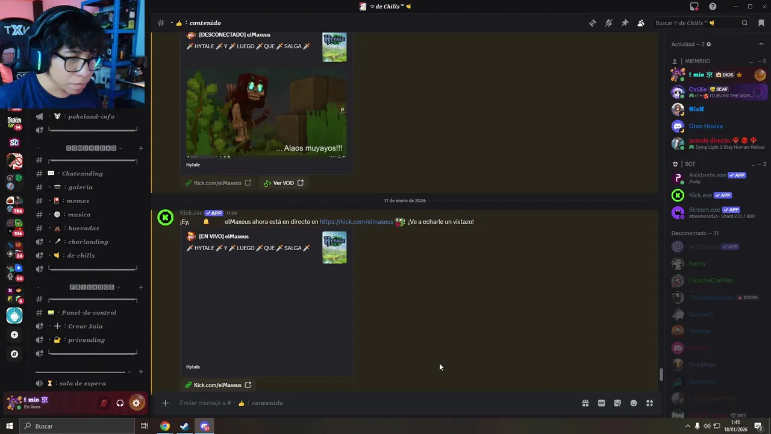Open the screen-share indicator icon near help
Screen dimensions: 771x434
(x=695, y=7)
